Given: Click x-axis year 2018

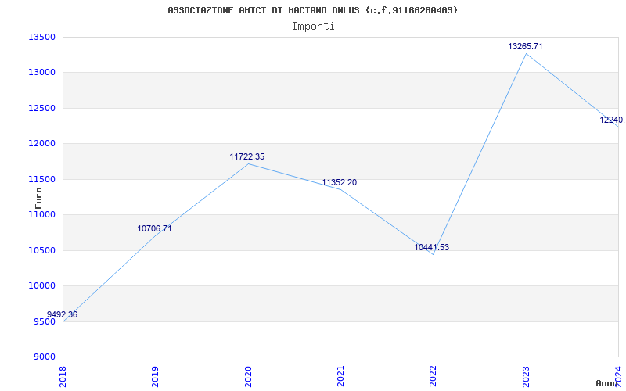Looking at the screenshot, I should [x=63, y=376].
